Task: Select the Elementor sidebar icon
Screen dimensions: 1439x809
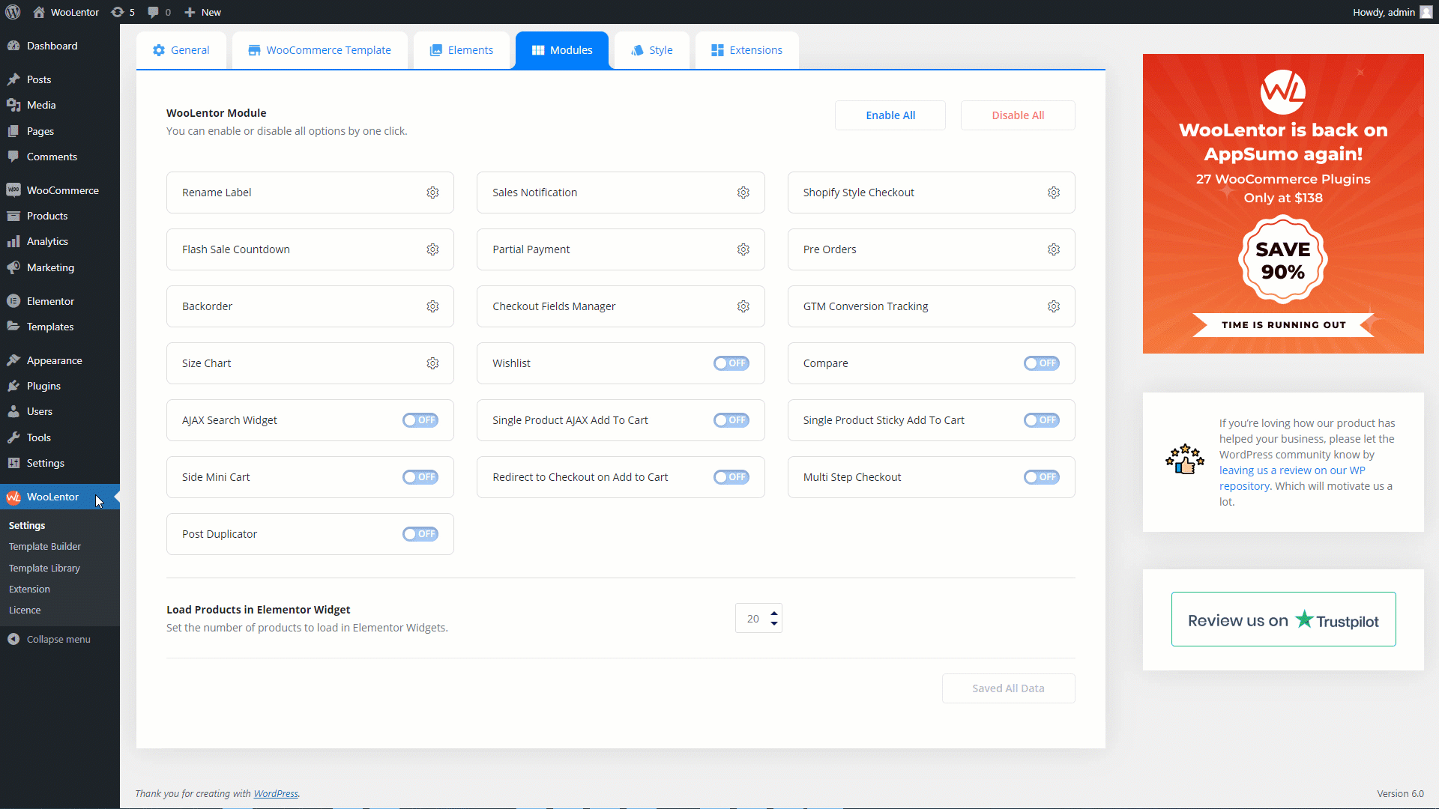Action: coord(13,300)
